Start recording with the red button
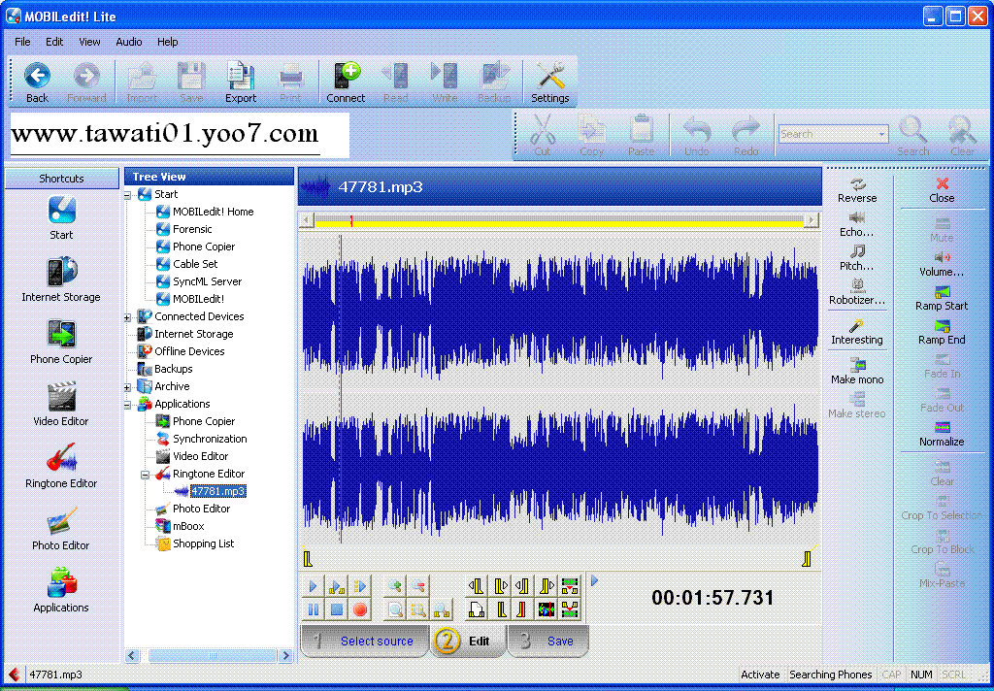The width and height of the screenshot is (994, 691). click(x=360, y=609)
